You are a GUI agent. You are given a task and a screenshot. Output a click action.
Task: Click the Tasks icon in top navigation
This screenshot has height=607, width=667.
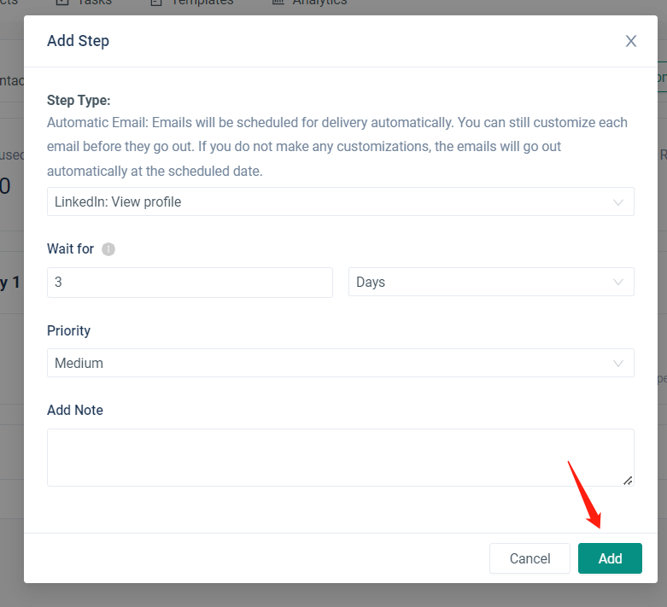click(62, 3)
